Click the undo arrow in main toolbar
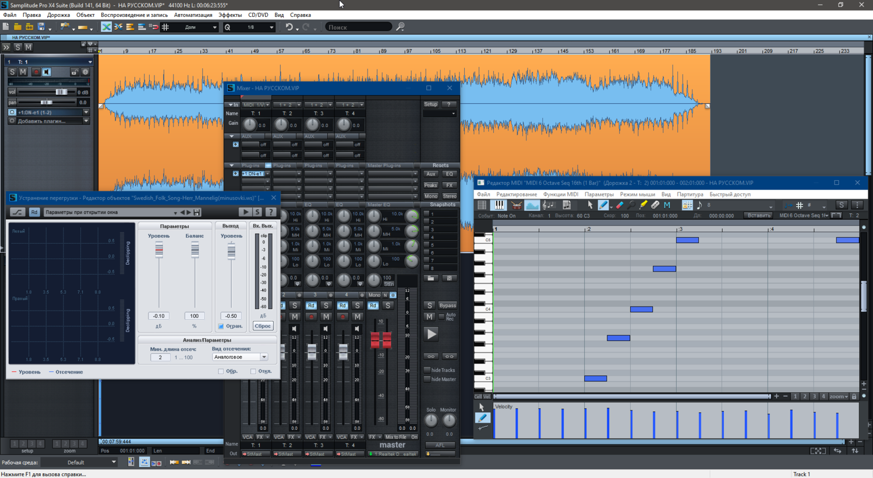Viewport: 873px width, 478px height. tap(289, 27)
